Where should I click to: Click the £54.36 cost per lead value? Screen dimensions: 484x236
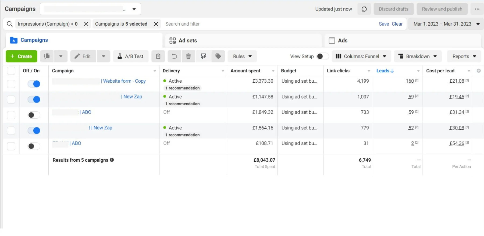click(x=457, y=143)
